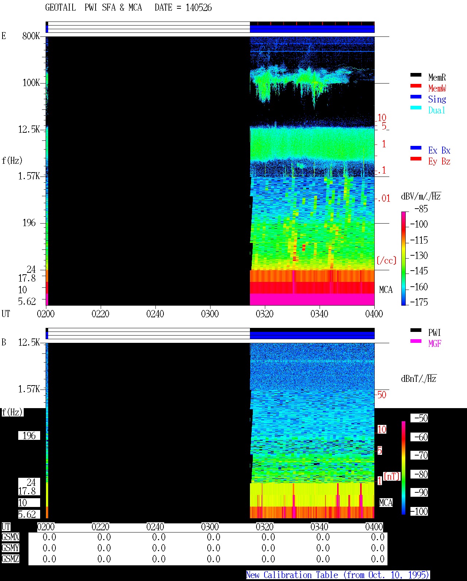The width and height of the screenshot is (467, 581).
Task: Click the "Ey Bz" legend text
Action: pos(439,161)
